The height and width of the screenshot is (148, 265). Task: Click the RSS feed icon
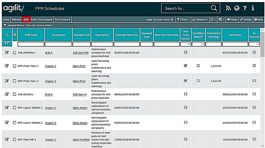click(228, 8)
